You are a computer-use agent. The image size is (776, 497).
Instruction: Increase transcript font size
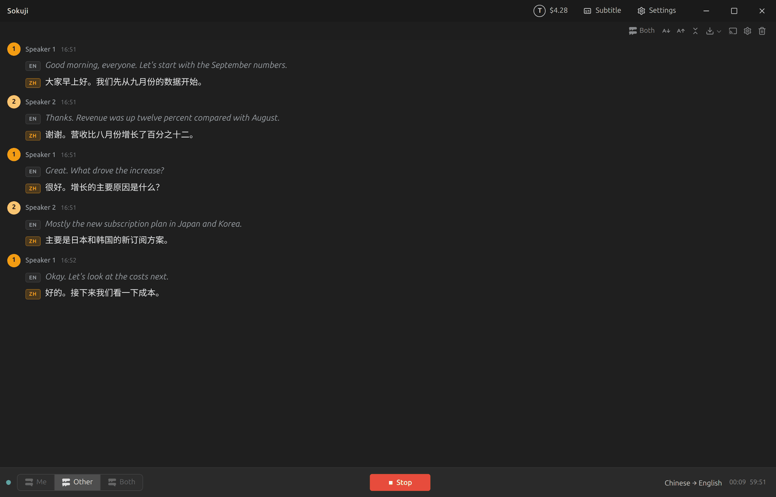click(x=681, y=31)
